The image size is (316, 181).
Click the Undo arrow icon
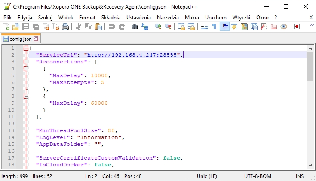112,27
